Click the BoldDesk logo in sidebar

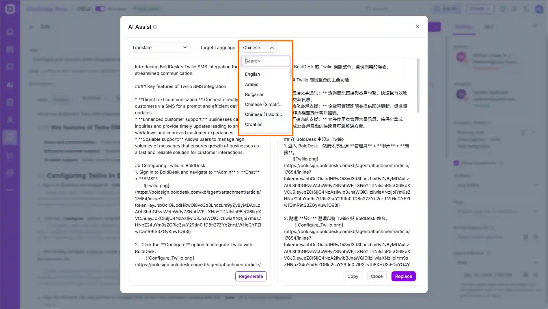coord(10,9)
